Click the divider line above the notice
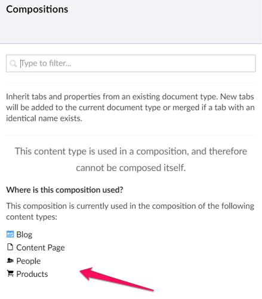Screen dimensions: 262x299 coord(131,135)
